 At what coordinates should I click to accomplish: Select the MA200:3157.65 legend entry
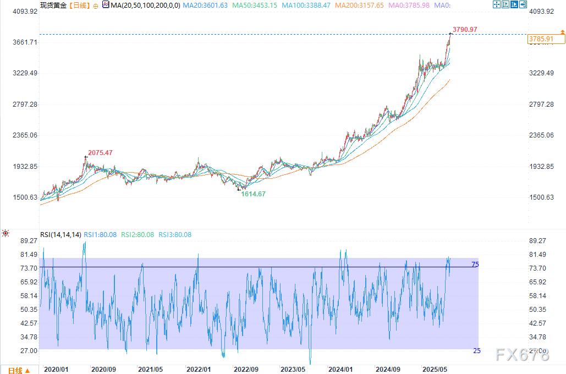pos(360,5)
